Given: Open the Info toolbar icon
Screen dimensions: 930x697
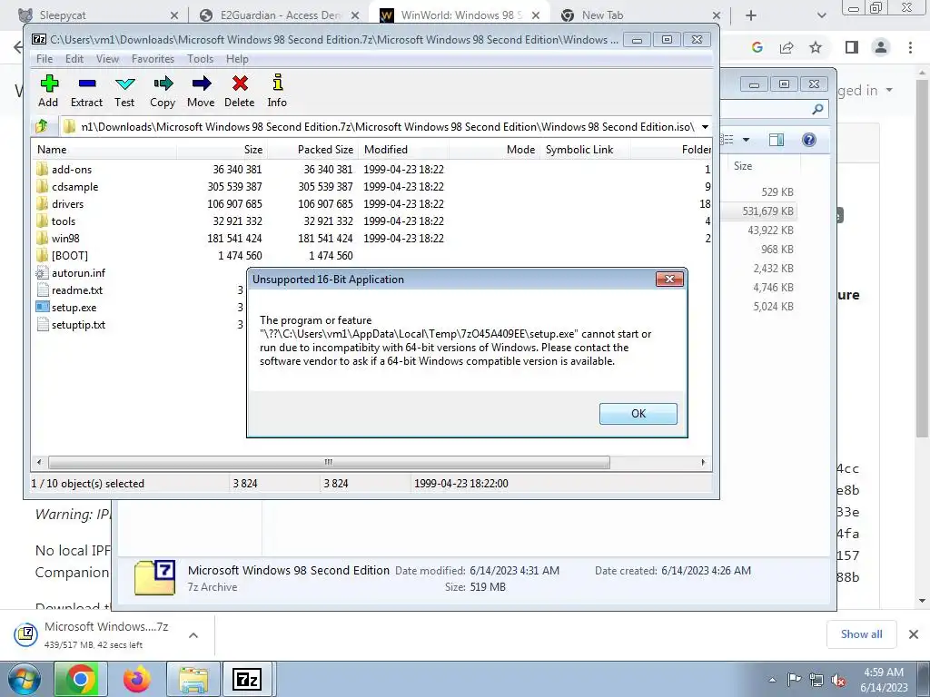Looking at the screenshot, I should tap(277, 91).
